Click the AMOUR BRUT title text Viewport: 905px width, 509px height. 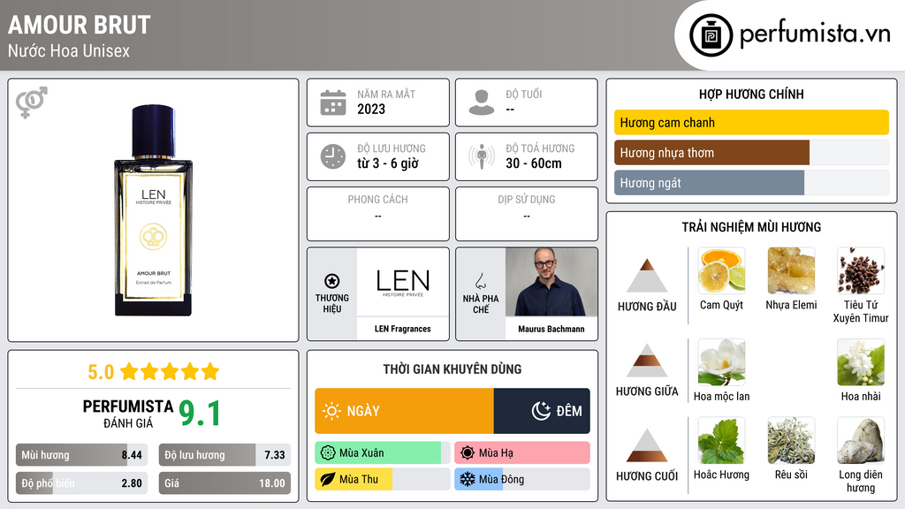[79, 25]
